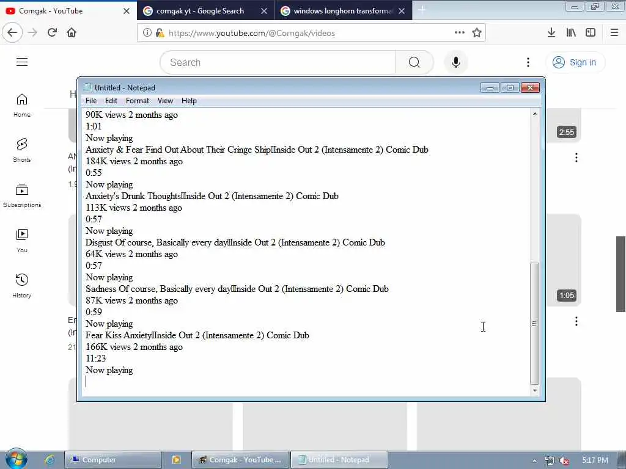Image resolution: width=626 pixels, height=469 pixels.
Task: Open History in the YouTube sidebar
Action: point(22,286)
